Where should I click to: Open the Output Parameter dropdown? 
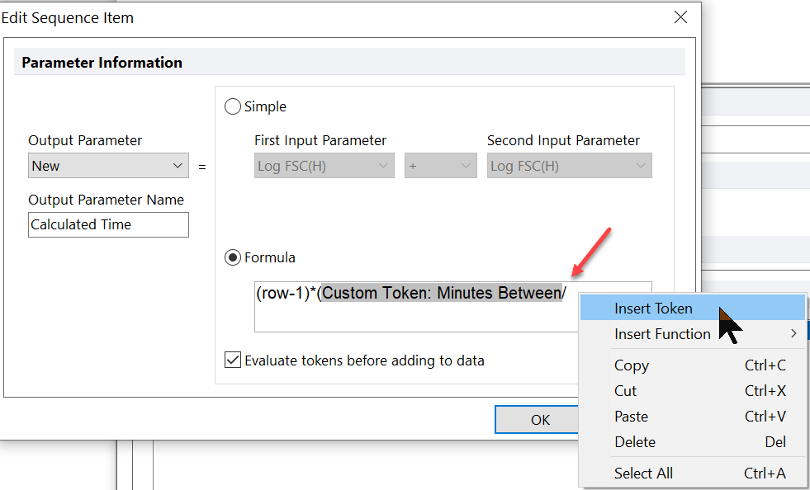108,166
